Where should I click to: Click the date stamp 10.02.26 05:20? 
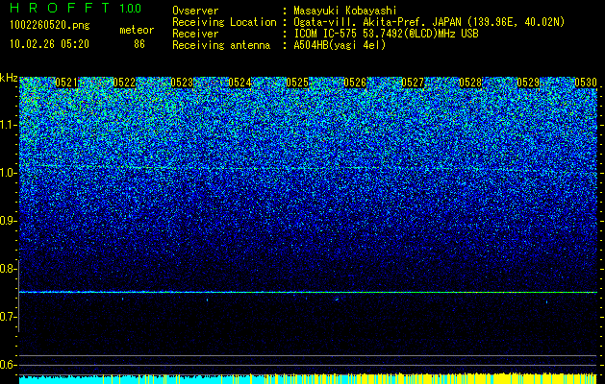click(50, 44)
